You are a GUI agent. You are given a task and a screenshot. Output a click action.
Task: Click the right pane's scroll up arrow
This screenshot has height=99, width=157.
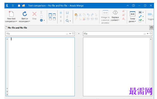pyautogui.click(x=151, y=39)
